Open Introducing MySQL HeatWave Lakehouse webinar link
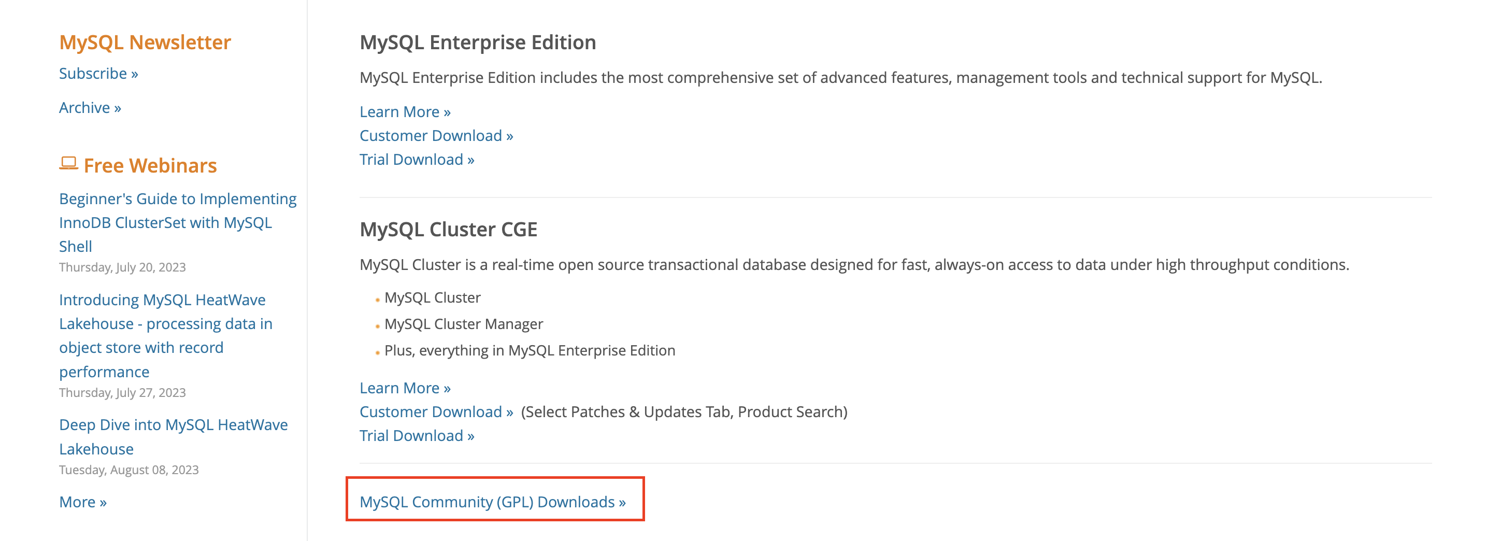This screenshot has width=1487, height=541. pyautogui.click(x=166, y=335)
